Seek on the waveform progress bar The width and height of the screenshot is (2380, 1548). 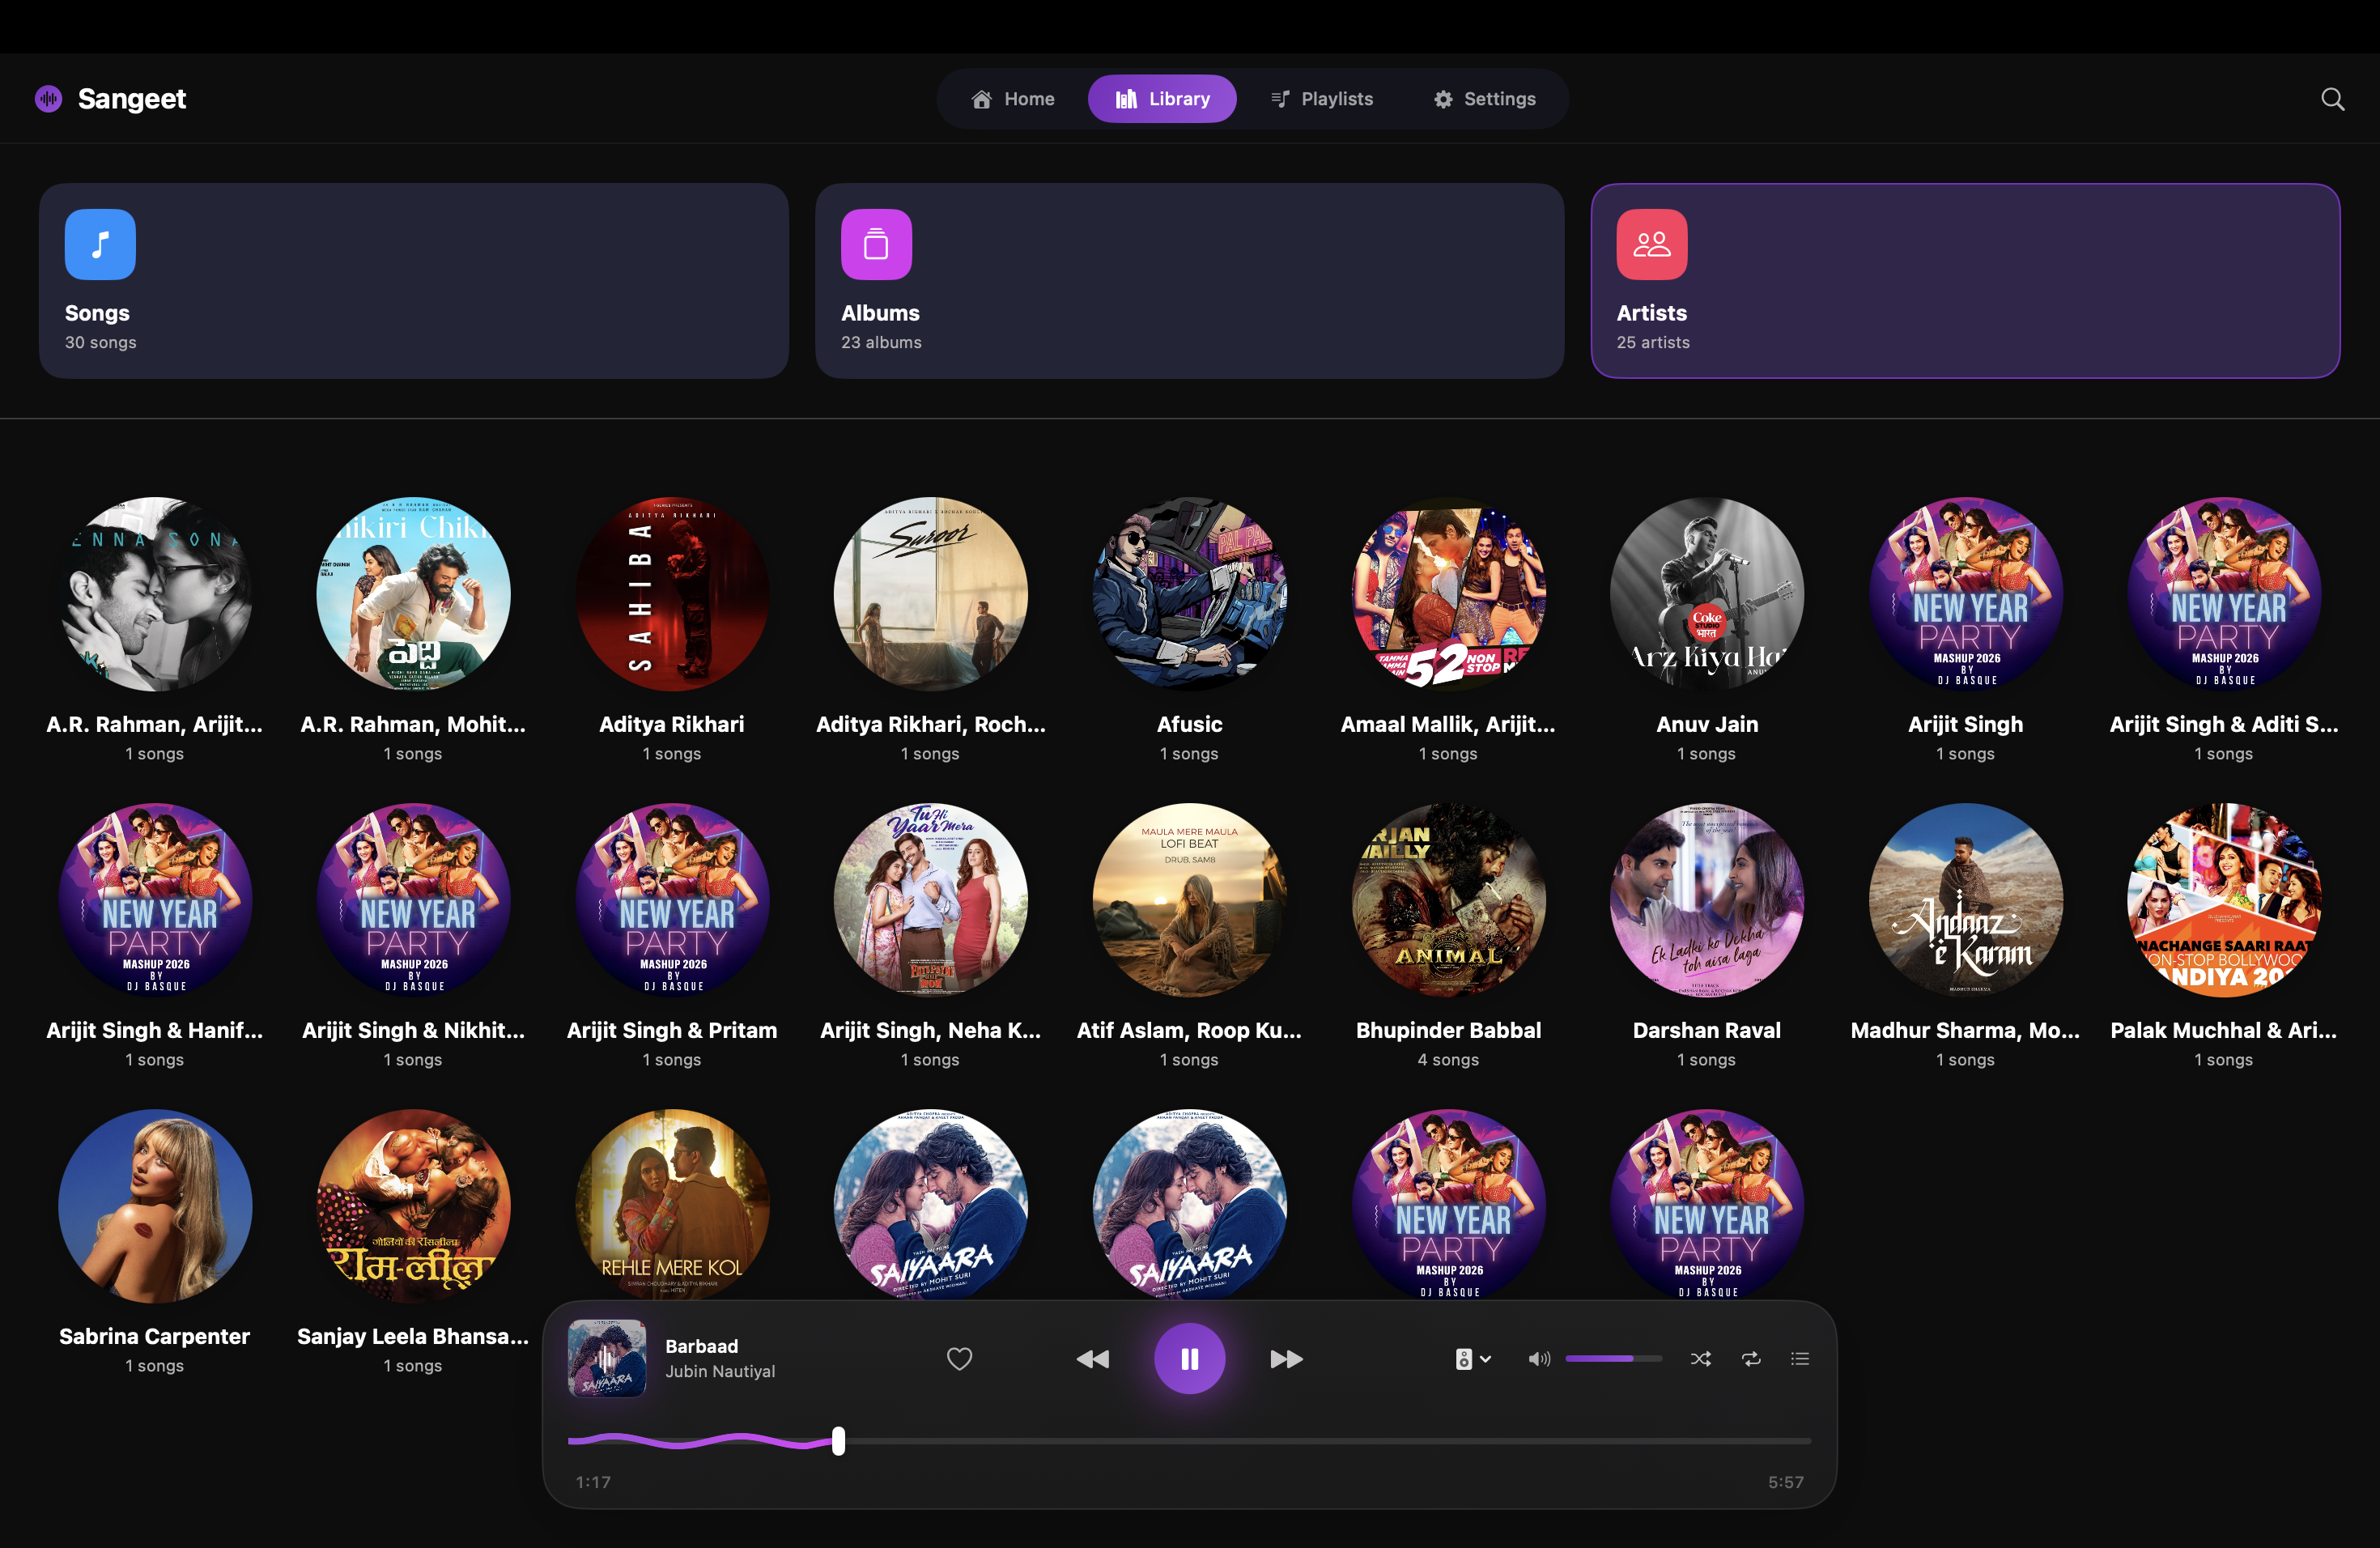tap(1189, 1441)
